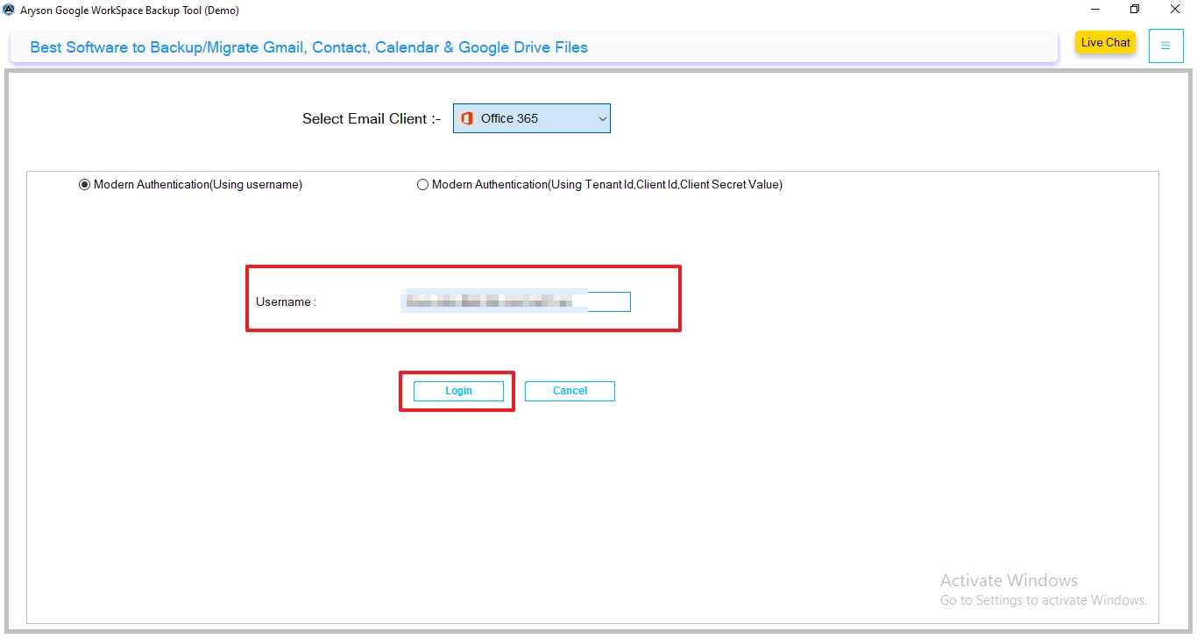
Task: Click the 'Select Email Client :-' label
Action: coord(372,119)
